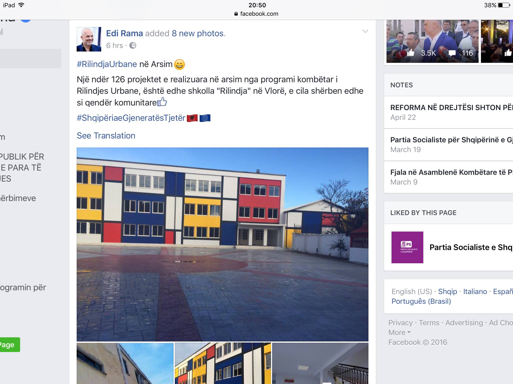Viewport: 513px width, 384px height.
Task: Expand the More footer dropdown
Action: pyautogui.click(x=400, y=332)
